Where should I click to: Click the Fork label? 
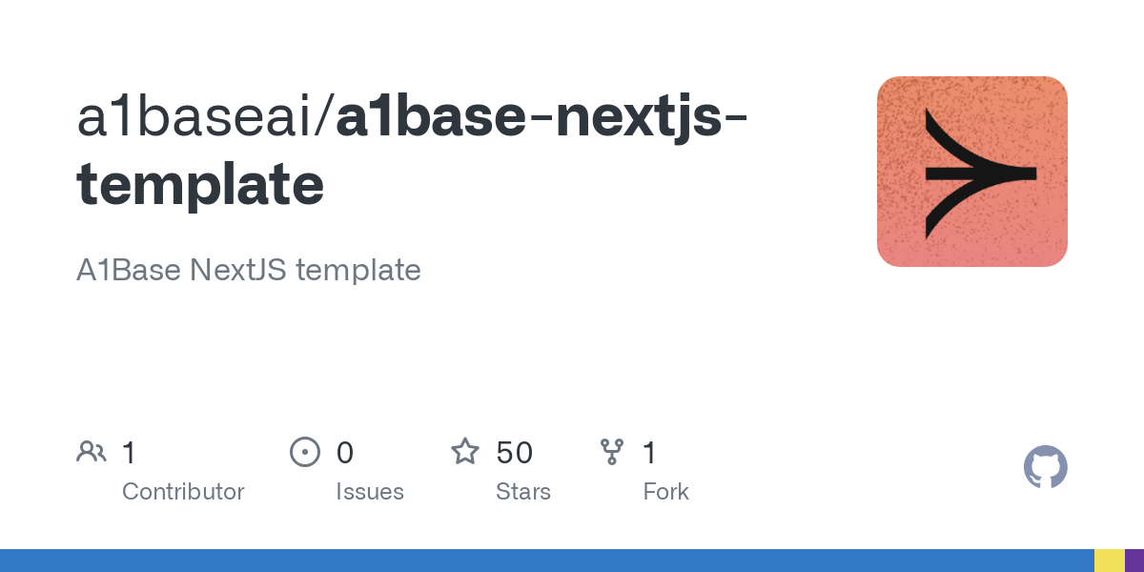tap(665, 492)
